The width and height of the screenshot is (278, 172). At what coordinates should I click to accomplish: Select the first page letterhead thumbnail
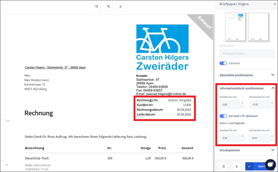pyautogui.click(x=235, y=27)
